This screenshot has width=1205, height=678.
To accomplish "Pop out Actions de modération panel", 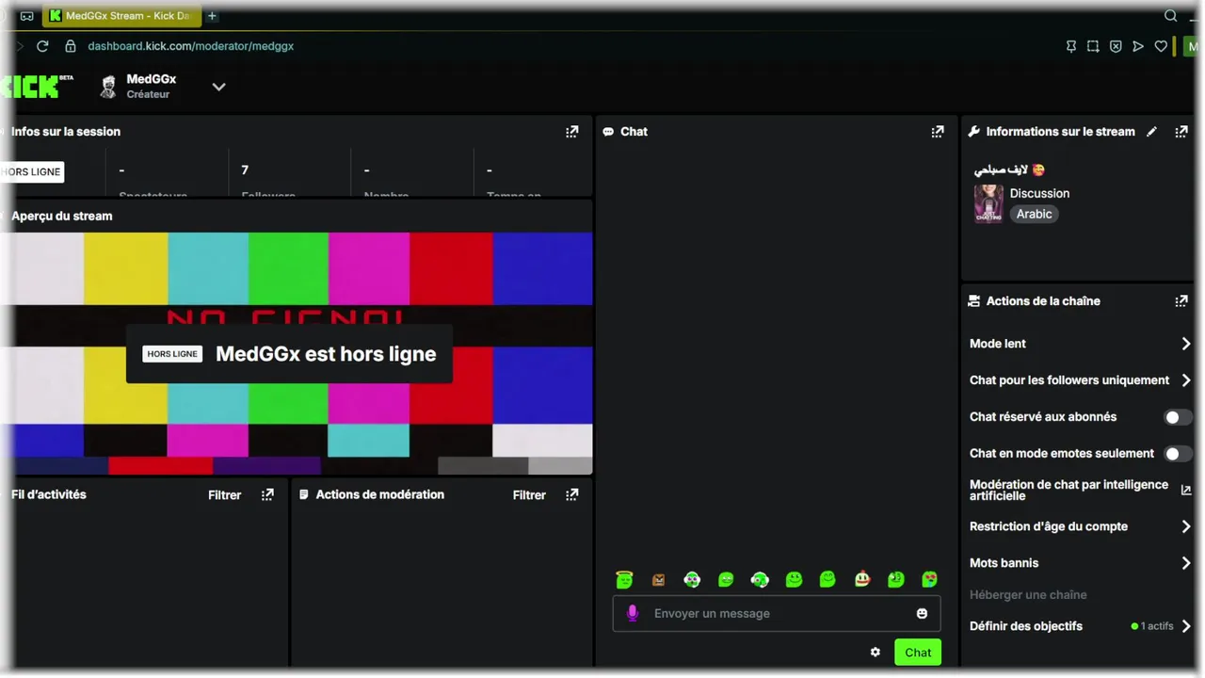I will (x=571, y=494).
